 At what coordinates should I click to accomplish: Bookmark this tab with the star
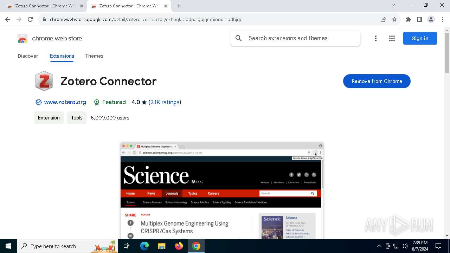pyautogui.click(x=394, y=19)
